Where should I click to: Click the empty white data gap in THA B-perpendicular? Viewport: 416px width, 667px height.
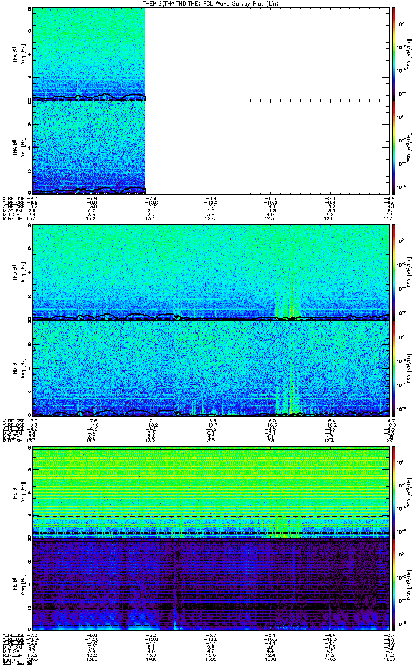tap(268, 54)
